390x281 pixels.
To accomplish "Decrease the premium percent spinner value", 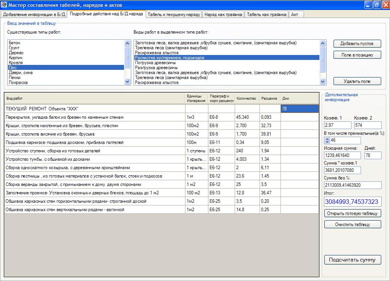I will pyautogui.click(x=327, y=142).
